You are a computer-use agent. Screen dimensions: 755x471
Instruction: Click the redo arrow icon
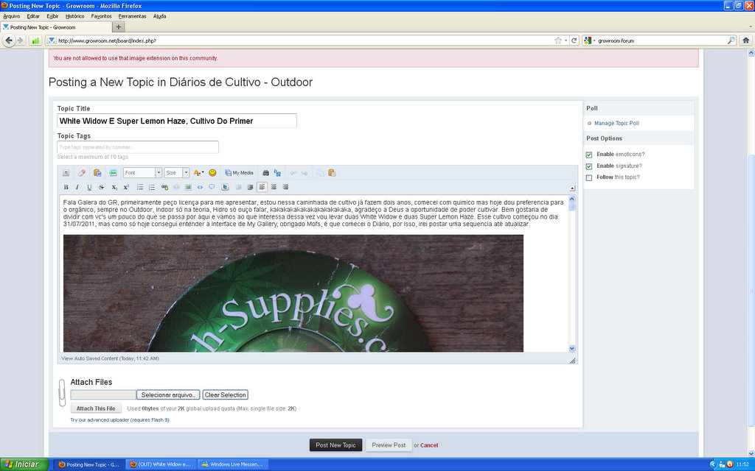pos(305,172)
